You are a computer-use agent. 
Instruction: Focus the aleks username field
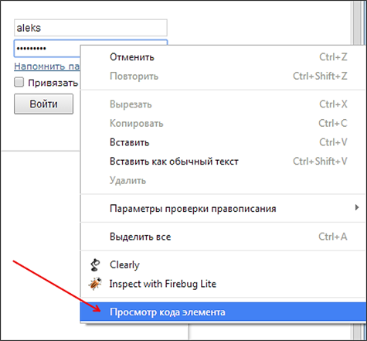[x=90, y=28]
